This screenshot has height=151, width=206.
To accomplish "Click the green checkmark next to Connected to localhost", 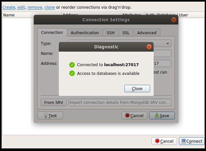I will pos(72,65).
